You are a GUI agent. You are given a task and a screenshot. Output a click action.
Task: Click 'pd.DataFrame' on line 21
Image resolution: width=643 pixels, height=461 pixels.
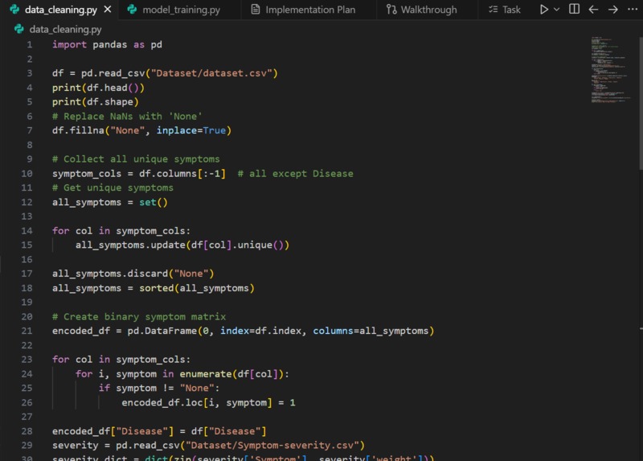tap(162, 331)
